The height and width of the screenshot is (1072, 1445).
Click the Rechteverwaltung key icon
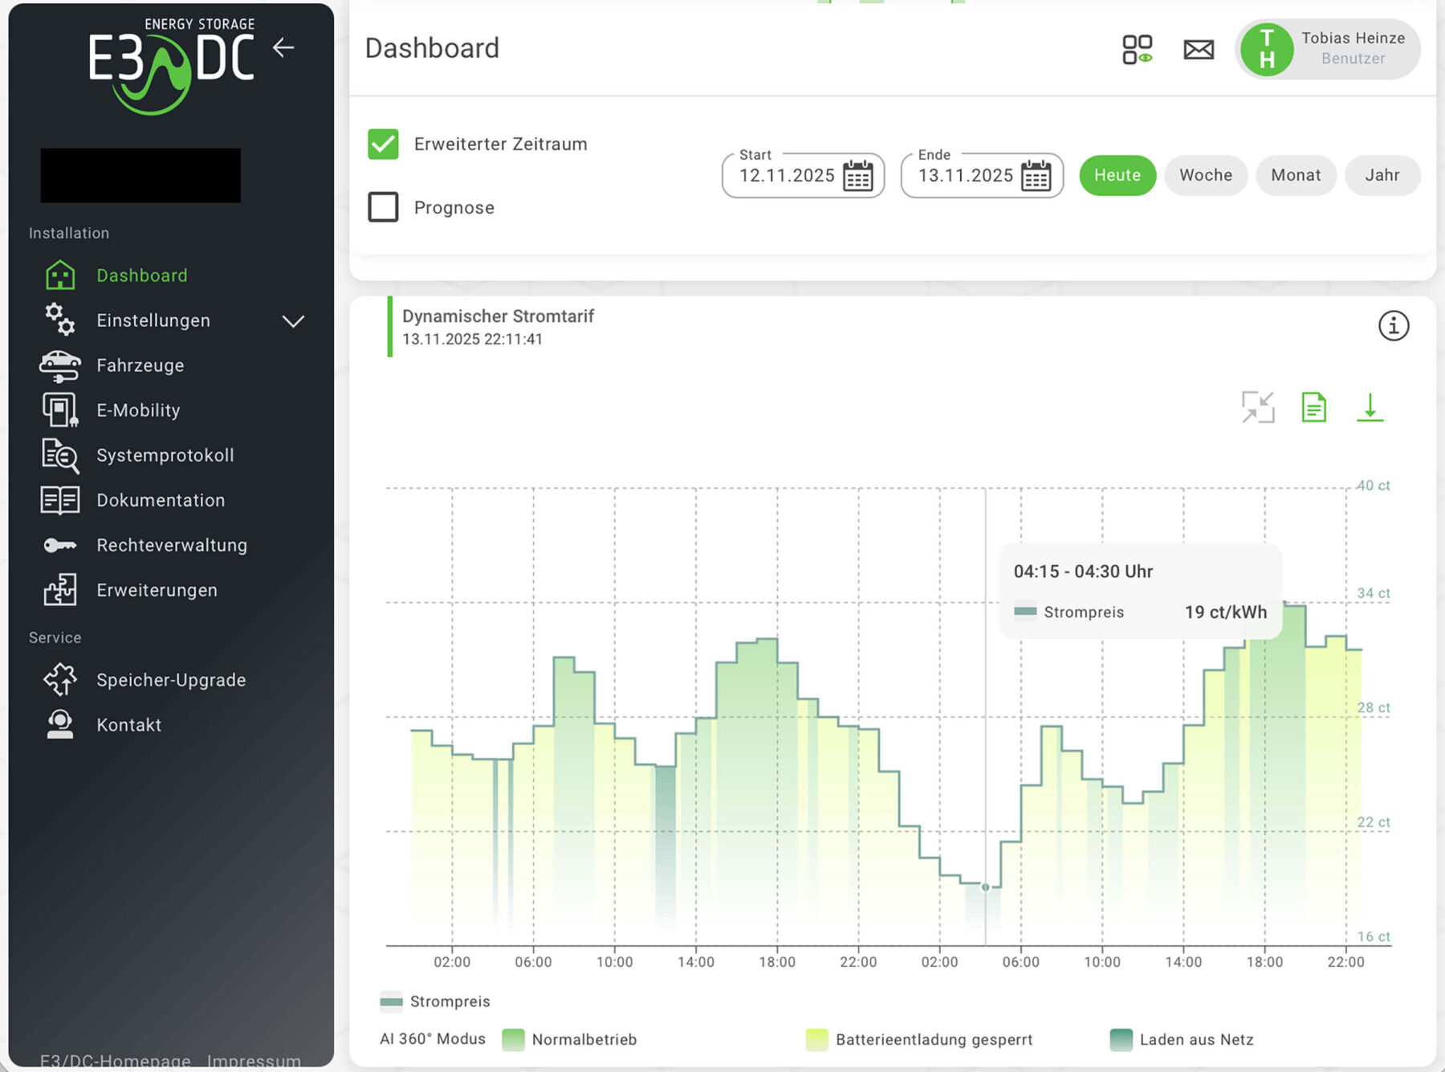coord(60,545)
